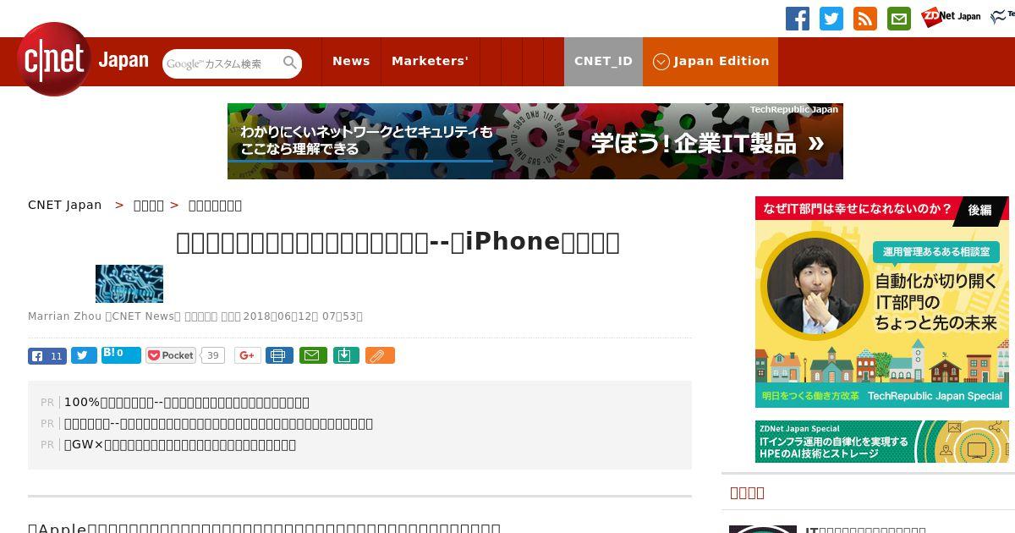Click the orange paperclip clip icon

[x=380, y=355]
